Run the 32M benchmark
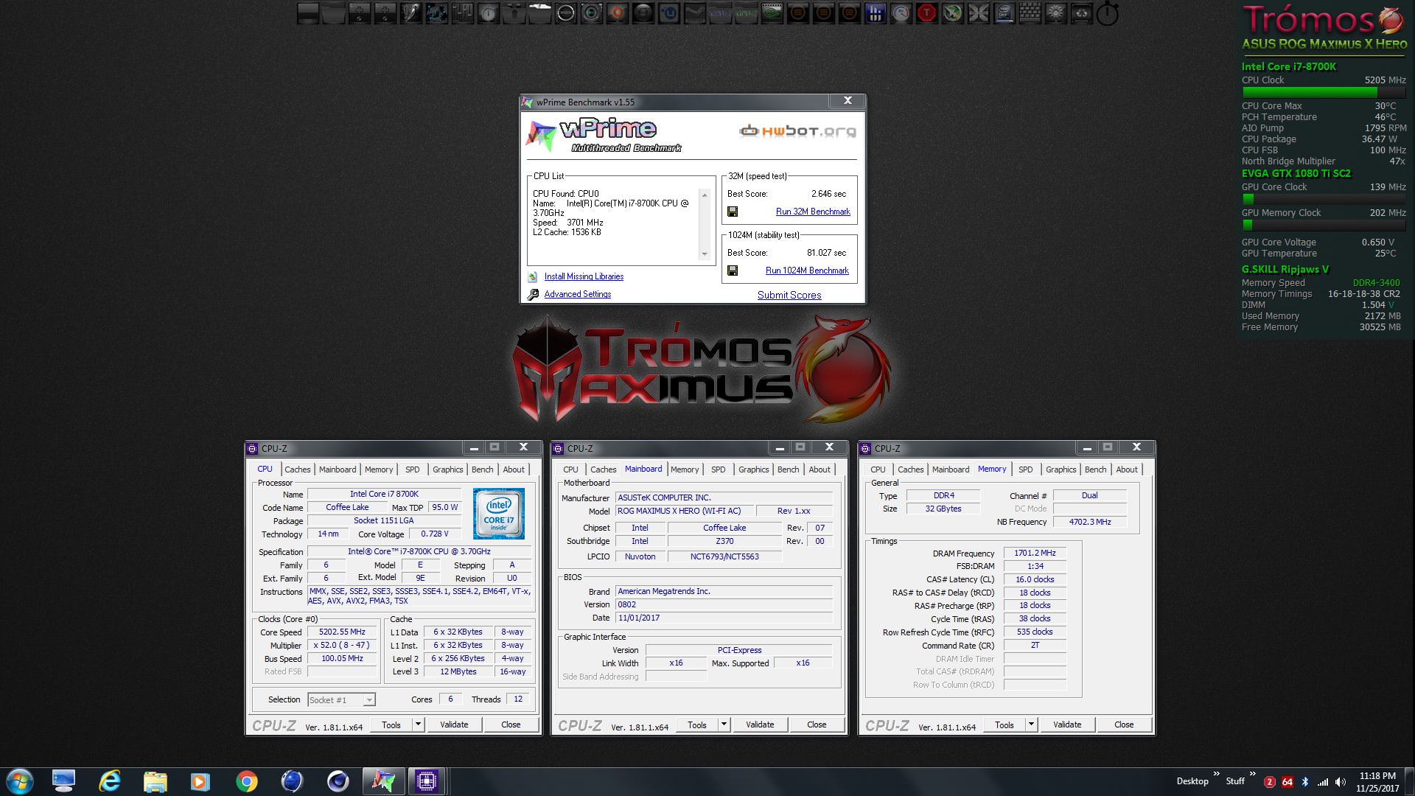 click(813, 212)
